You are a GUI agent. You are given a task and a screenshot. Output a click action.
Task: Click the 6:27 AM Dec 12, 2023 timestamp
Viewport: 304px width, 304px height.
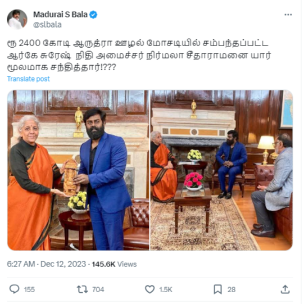(x=46, y=264)
